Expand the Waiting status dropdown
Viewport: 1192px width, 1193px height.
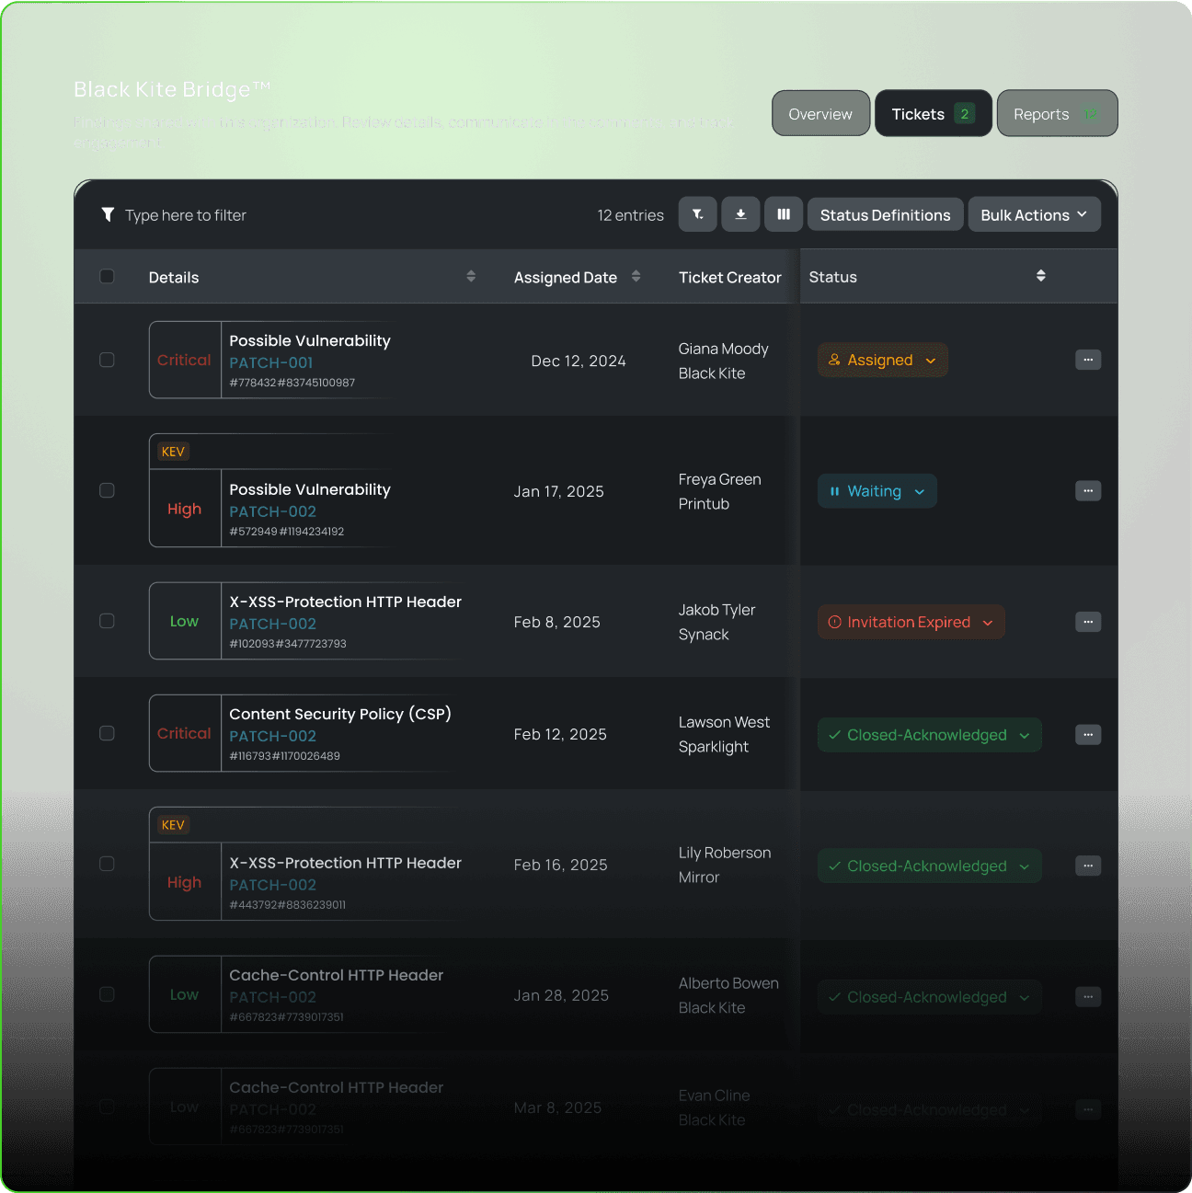877,491
